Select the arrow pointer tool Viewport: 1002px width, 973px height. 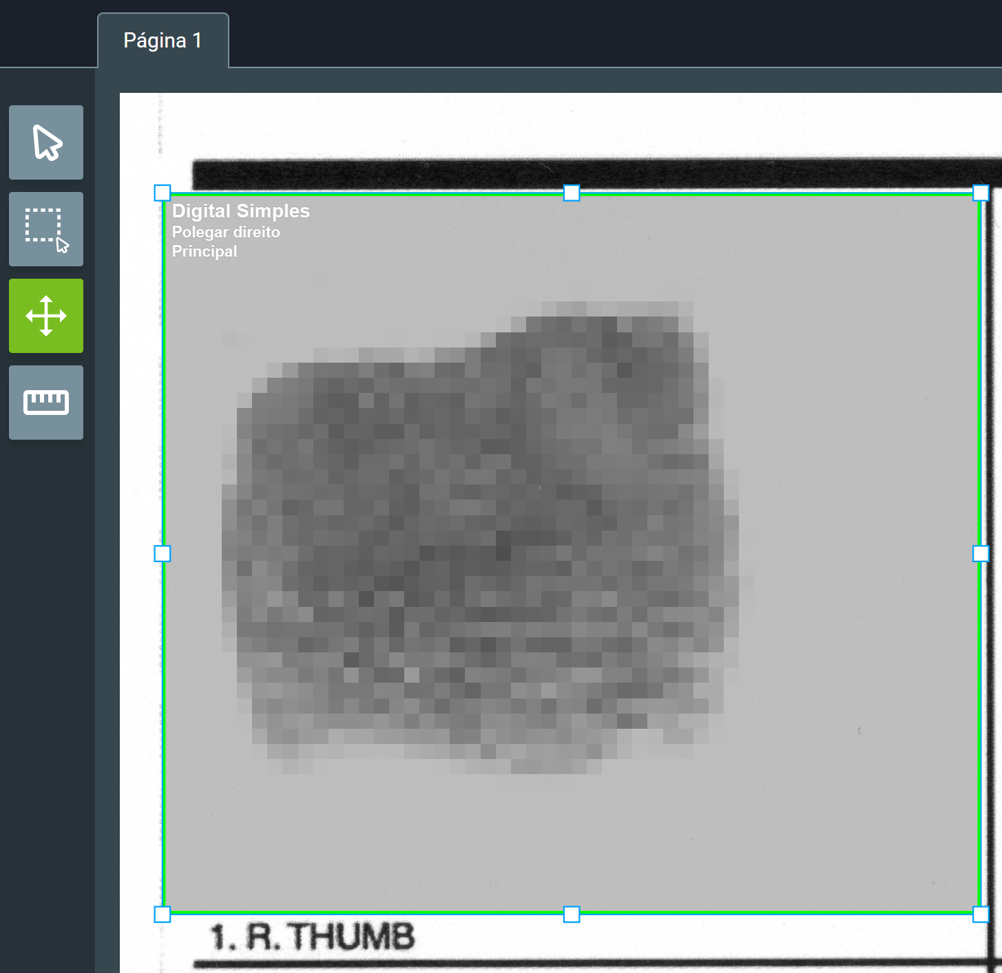click(46, 142)
